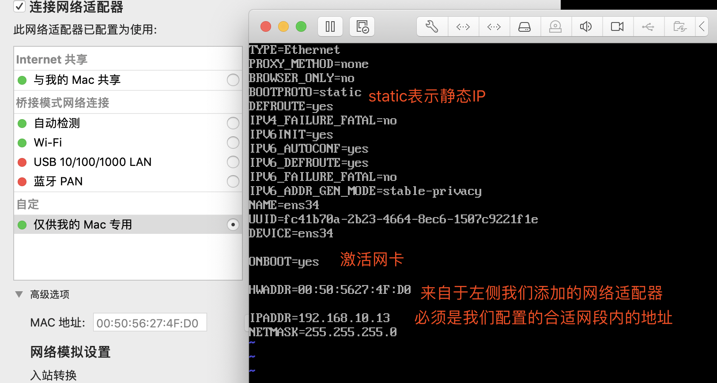The height and width of the screenshot is (383, 717).
Task: Click the DEFROUTE=yes line
Action: click(291, 106)
